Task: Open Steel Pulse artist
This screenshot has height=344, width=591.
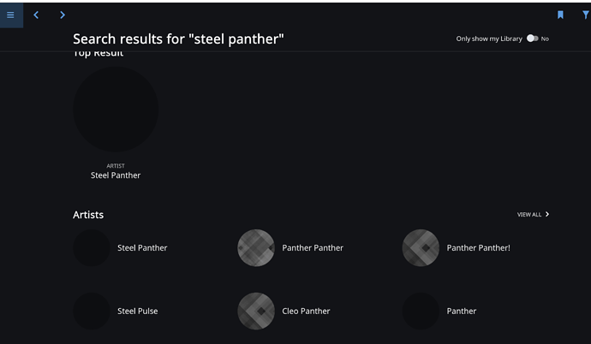Action: (x=138, y=311)
